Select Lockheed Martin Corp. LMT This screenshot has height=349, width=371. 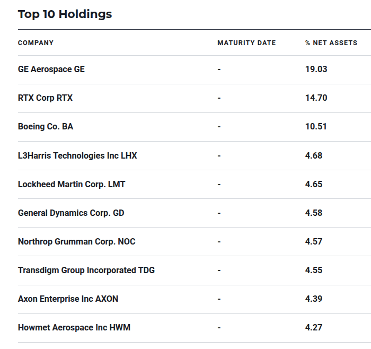[x=72, y=184]
